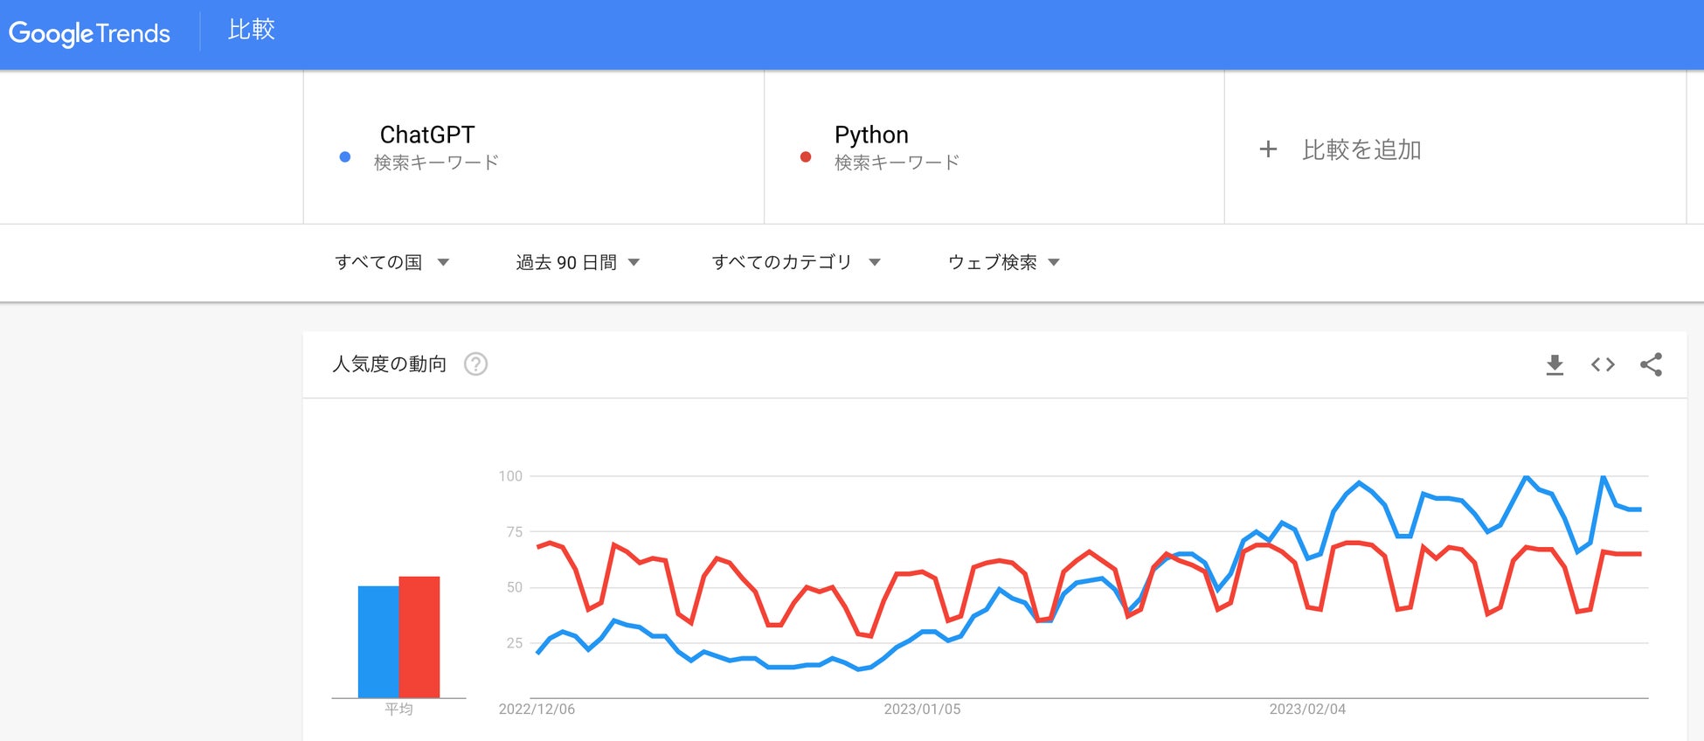
Task: Click the blue ChatGPT dot indicator
Action: (x=345, y=157)
